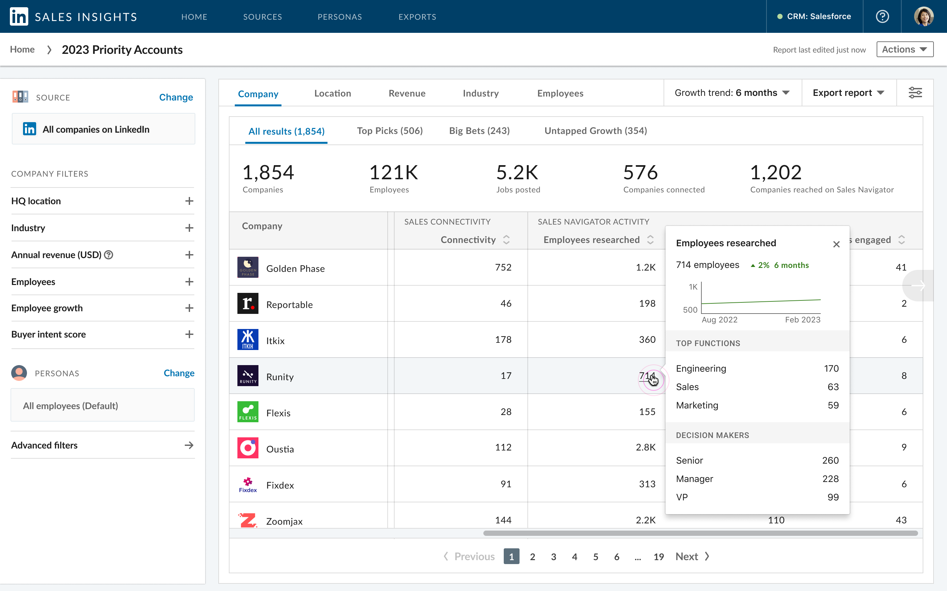
Task: Click the breadcrumb chevron after Home
Action: pos(49,50)
